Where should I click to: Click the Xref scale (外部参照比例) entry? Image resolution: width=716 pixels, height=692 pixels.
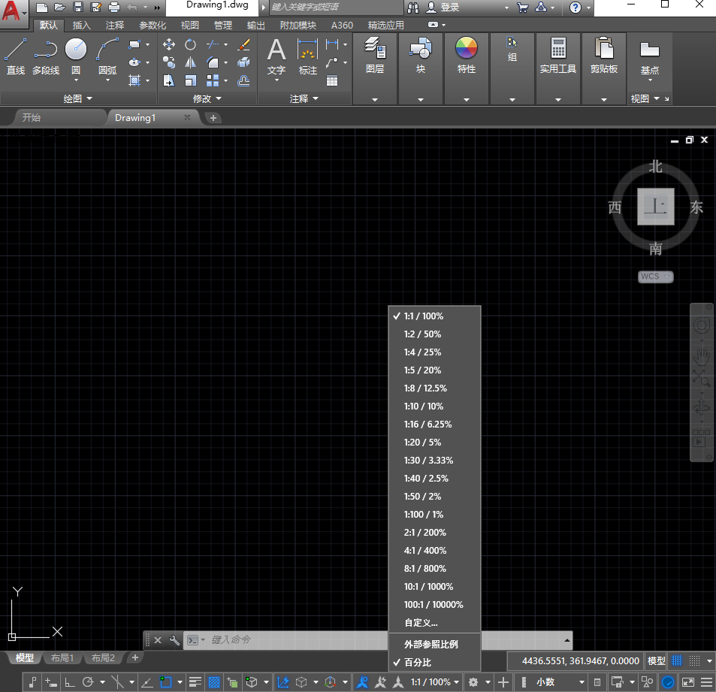pyautogui.click(x=434, y=645)
